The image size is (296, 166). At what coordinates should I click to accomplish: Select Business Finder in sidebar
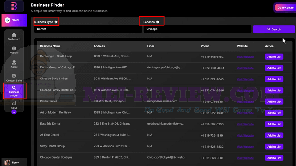tap(14, 91)
